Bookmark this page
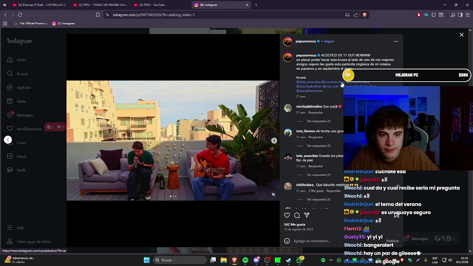Screen dimensions: 473x266 (98, 15)
